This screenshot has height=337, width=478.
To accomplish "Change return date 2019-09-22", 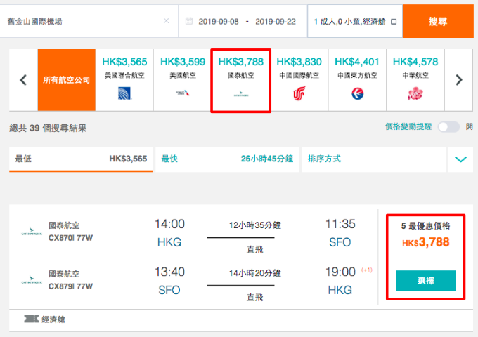I will coord(276,22).
